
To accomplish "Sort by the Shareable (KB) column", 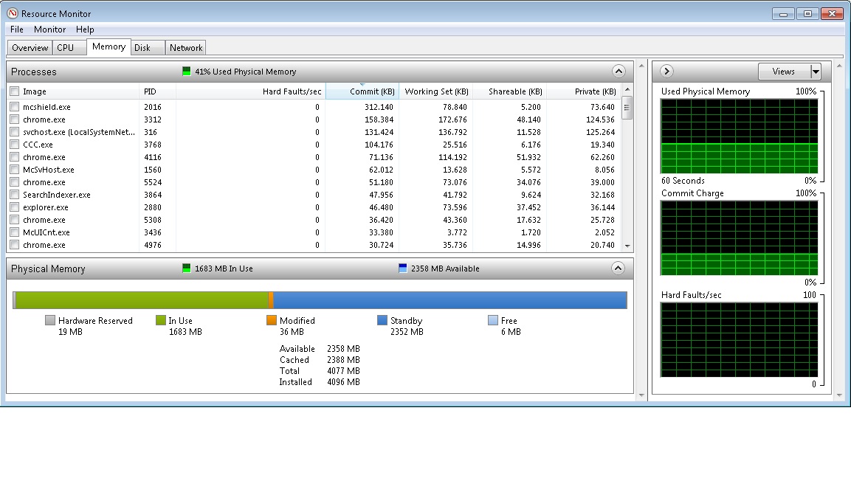I will point(509,91).
